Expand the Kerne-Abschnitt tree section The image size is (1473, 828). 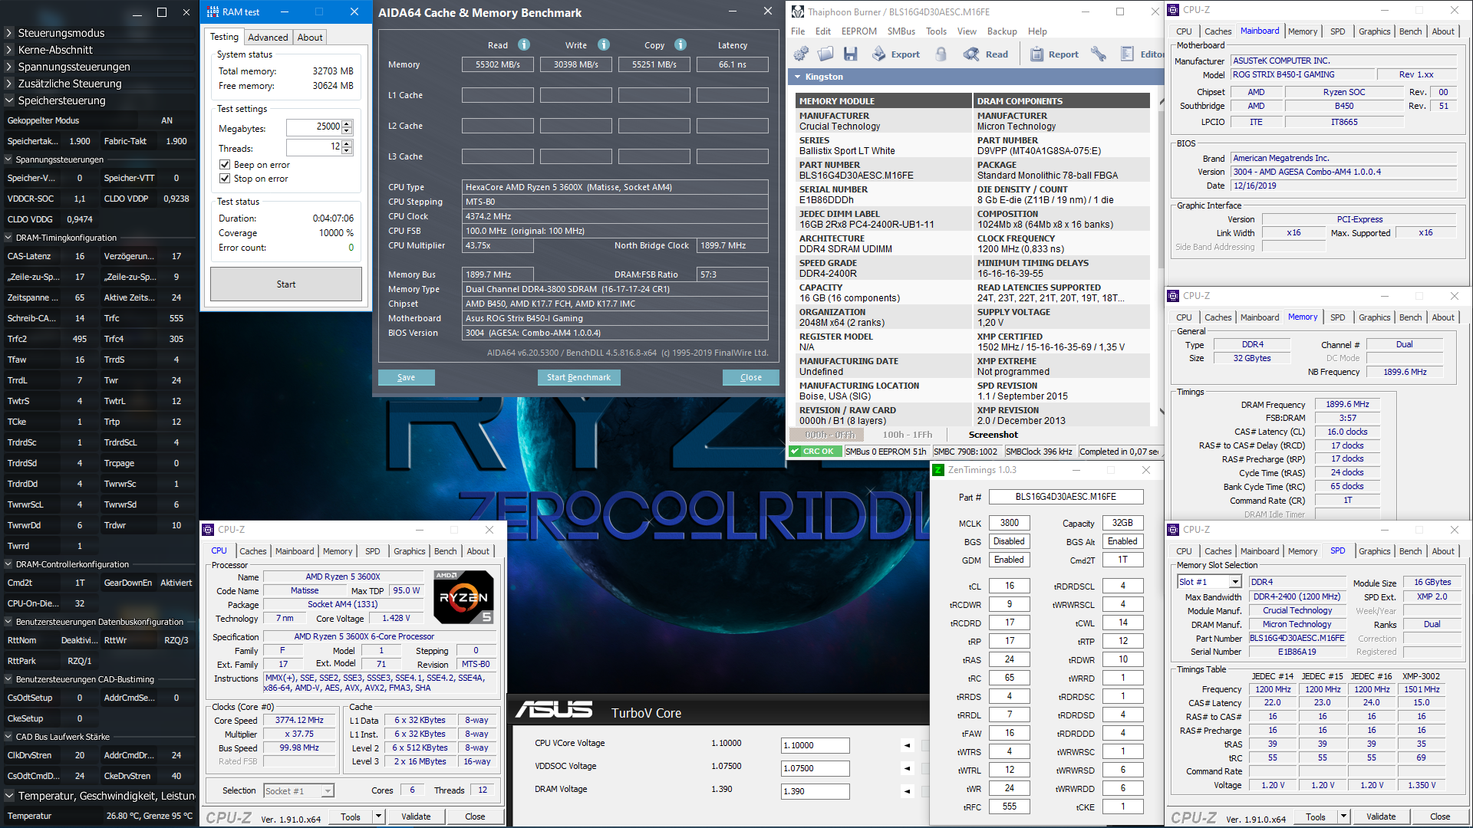(x=8, y=50)
